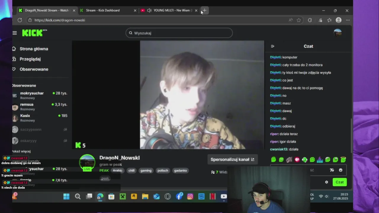Switch to DragoN_NowskI Stream tab
The height and width of the screenshot is (213, 379).
coord(47,10)
